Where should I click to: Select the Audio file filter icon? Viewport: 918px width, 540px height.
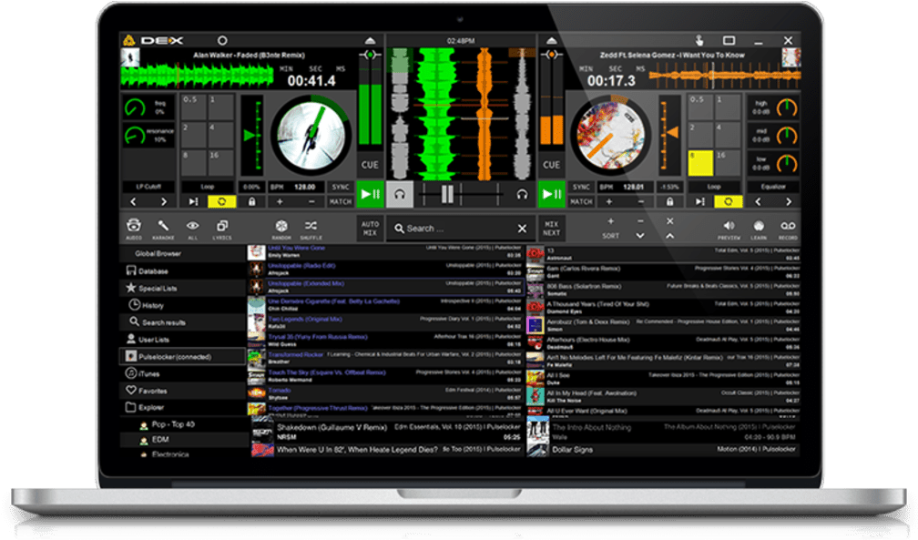134,226
